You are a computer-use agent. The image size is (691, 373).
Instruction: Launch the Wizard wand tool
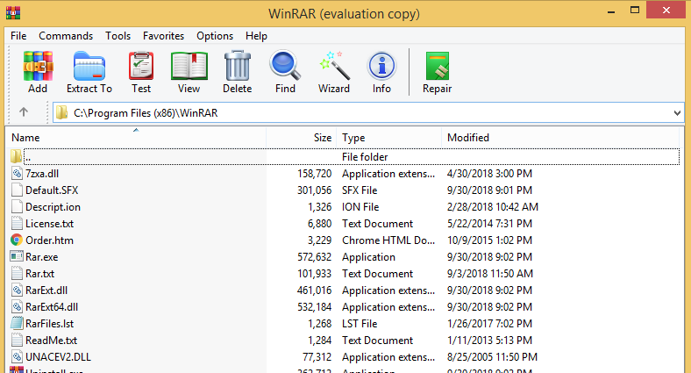[333, 71]
